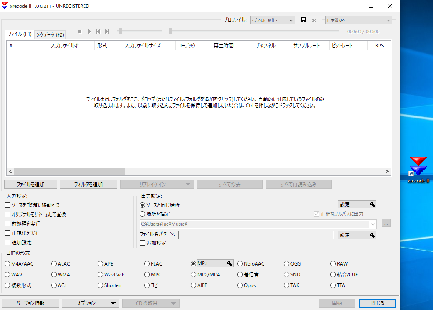Switch to the メタデータ (F2) tab
The height and width of the screenshot is (310, 433).
tap(50, 34)
